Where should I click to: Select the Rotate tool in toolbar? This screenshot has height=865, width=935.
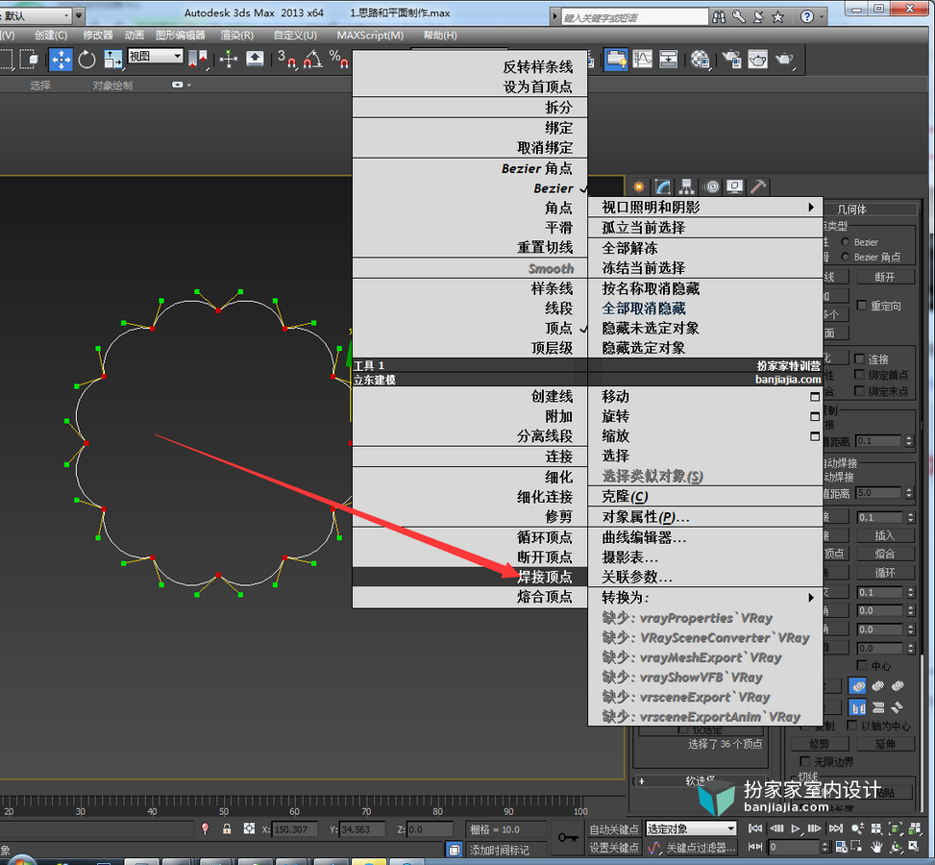(x=86, y=59)
